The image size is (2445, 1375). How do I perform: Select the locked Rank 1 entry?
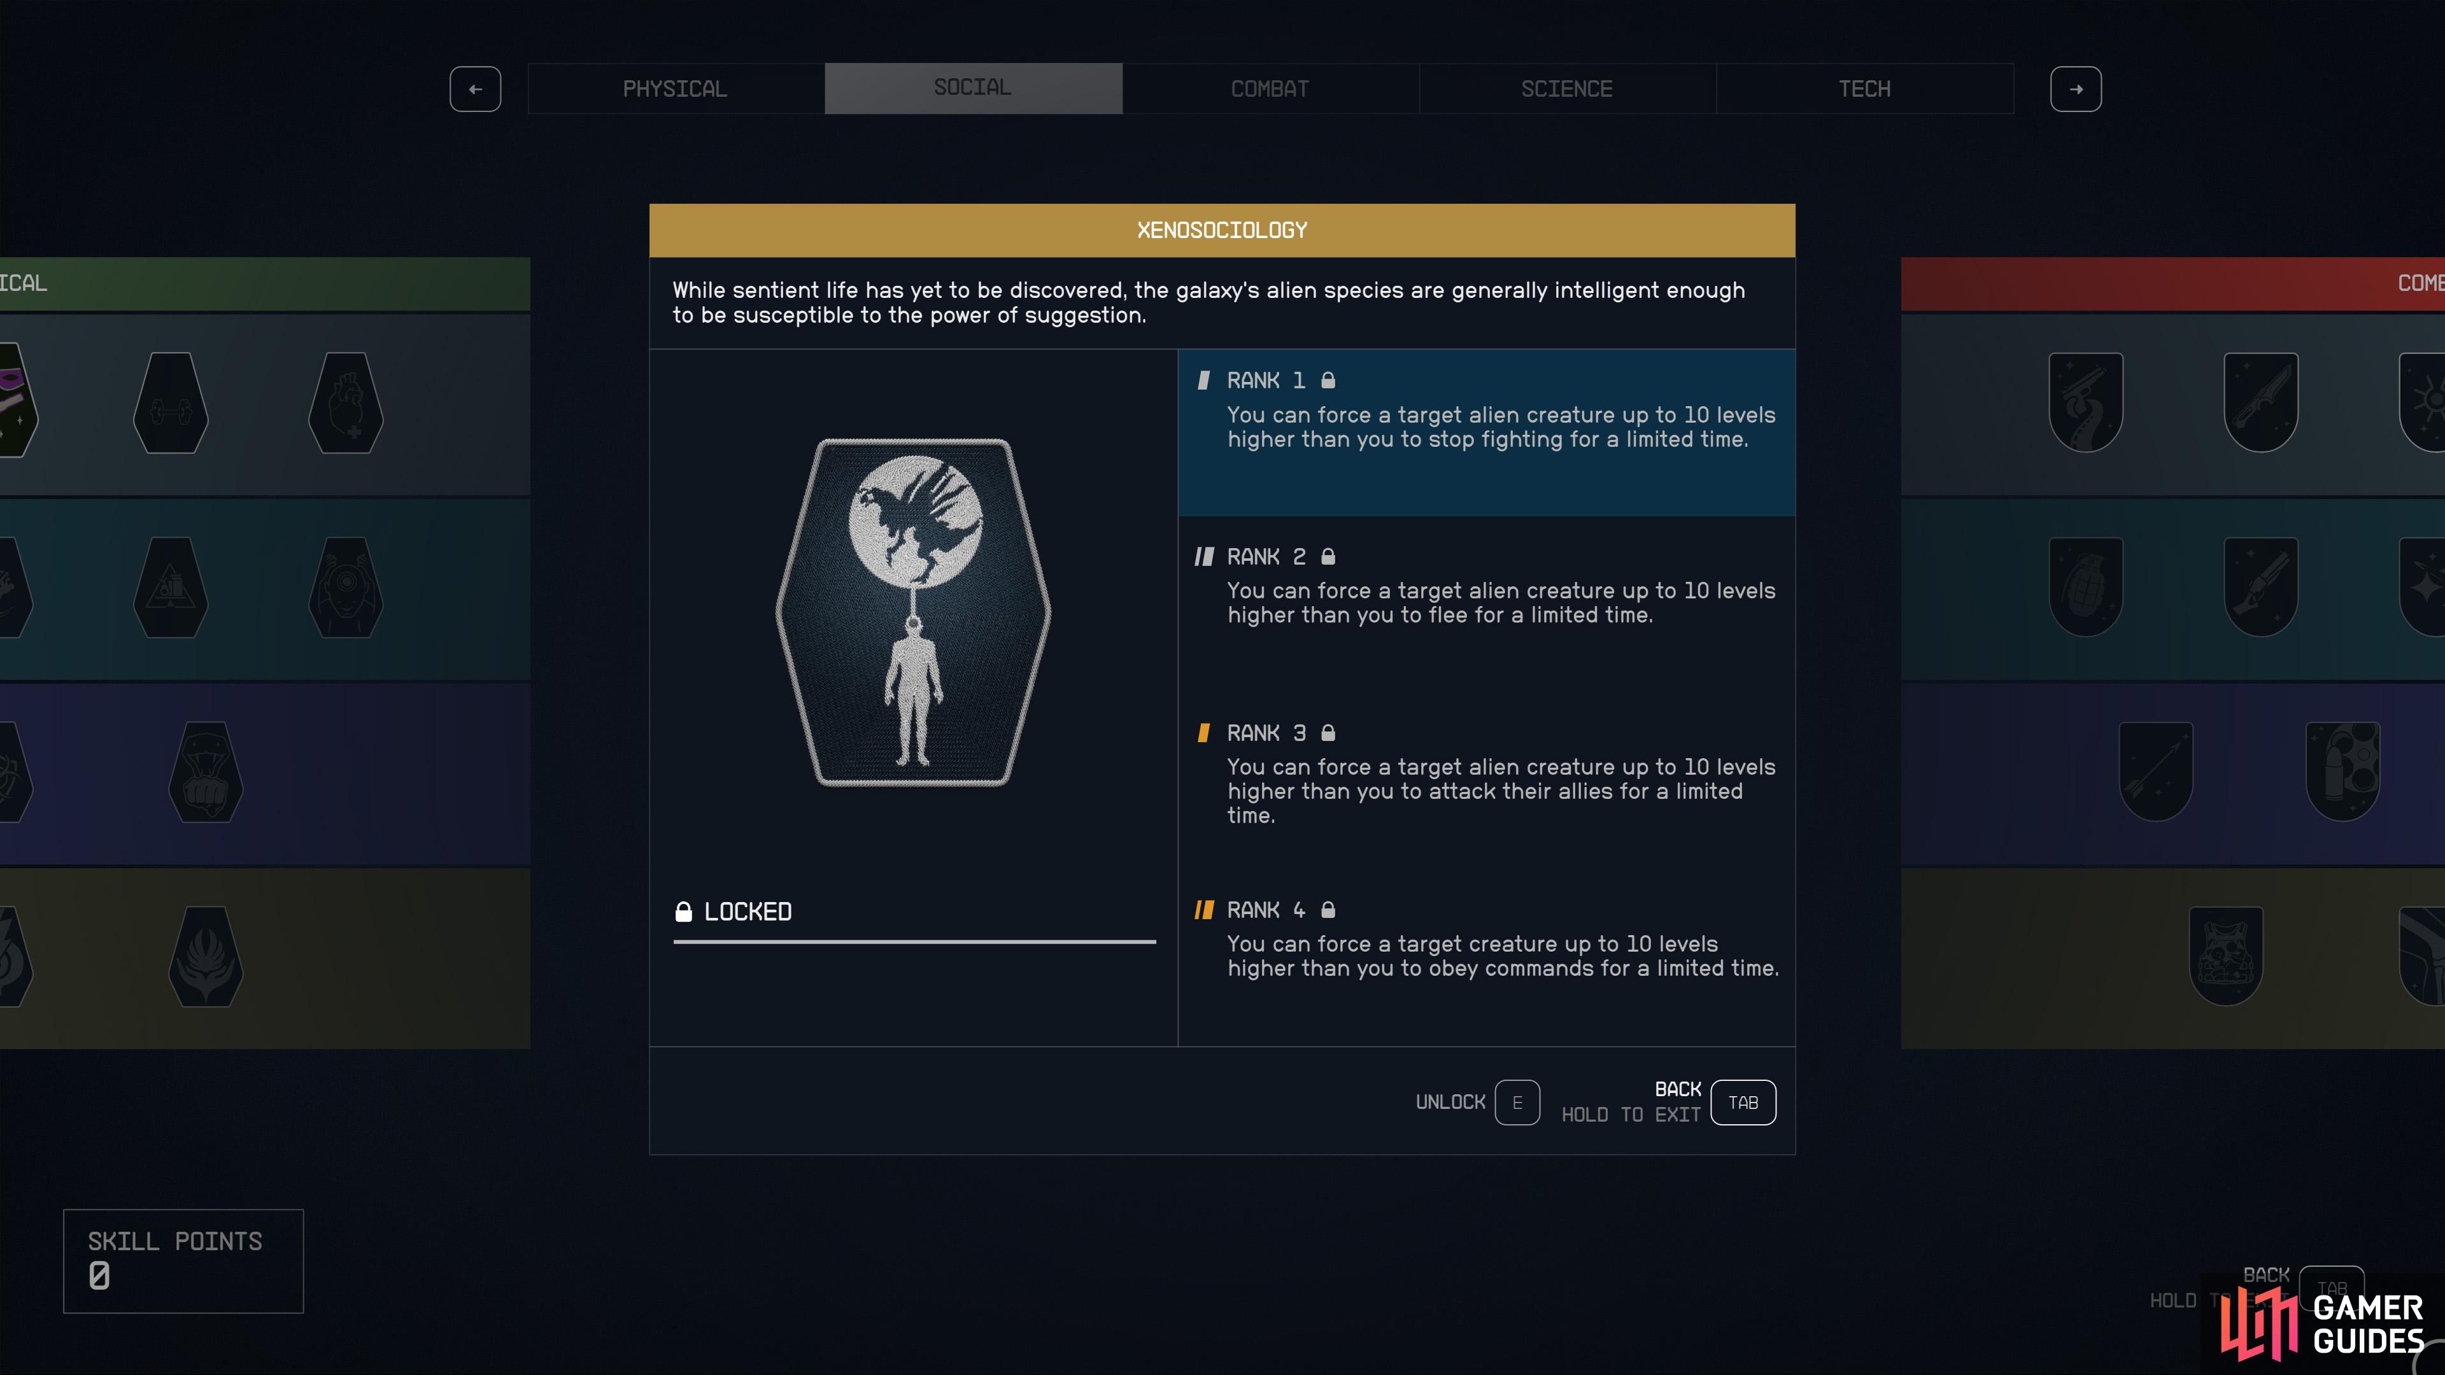[1486, 433]
